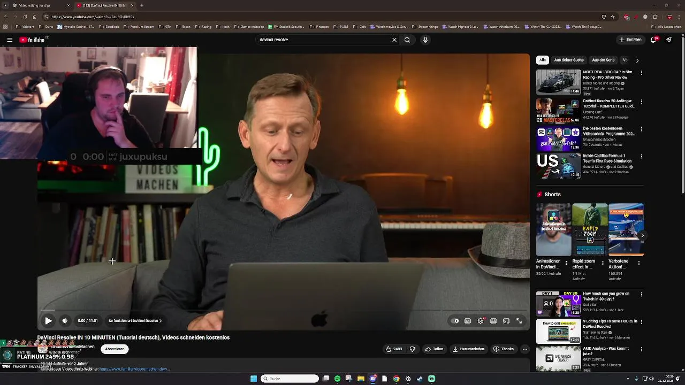685x385 pixels.
Task: Cast video with Play on TV icon
Action: (x=506, y=321)
